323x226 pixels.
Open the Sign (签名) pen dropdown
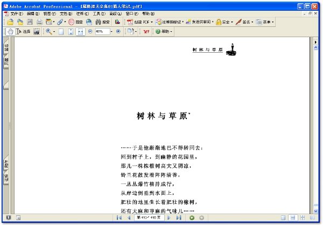[x=244, y=22]
